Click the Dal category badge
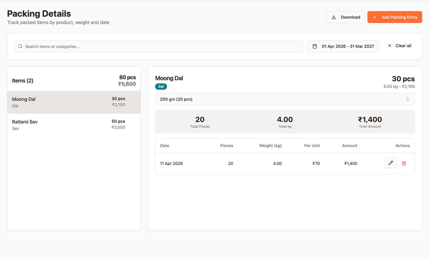The width and height of the screenshot is (429, 259). coord(161,86)
